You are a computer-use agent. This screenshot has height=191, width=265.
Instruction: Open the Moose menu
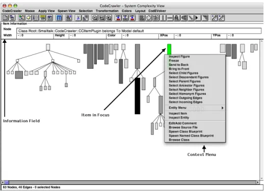coord(30,11)
